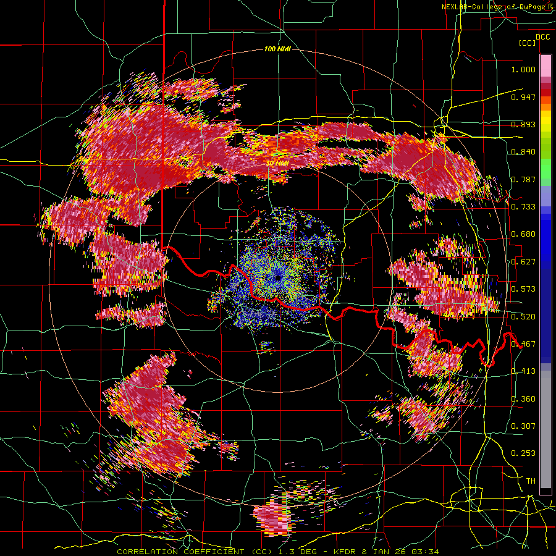The width and height of the screenshot is (556, 556).
Task: Pick the bright green color bar segment
Action: pyautogui.click(x=545, y=169)
